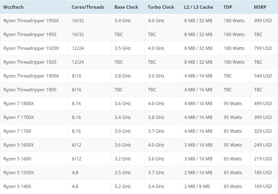Select the 3.8 GHz base clock cell for Threadripper 1900X
The image size is (278, 194).
click(123, 76)
